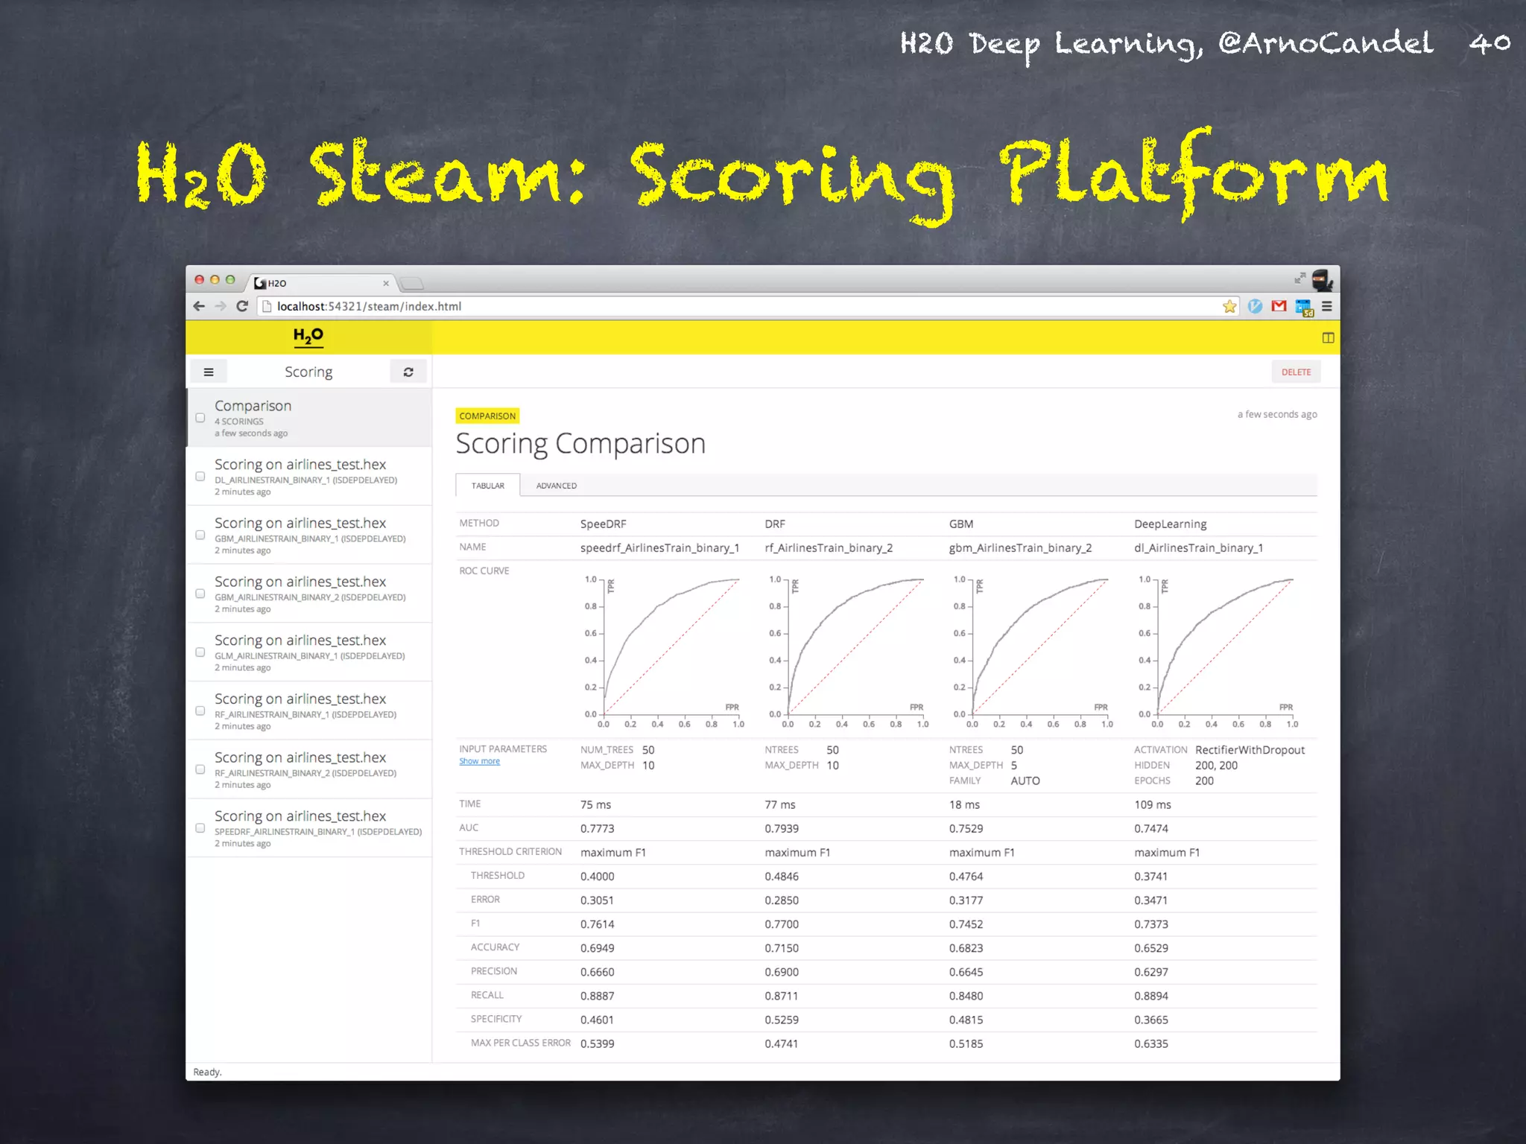Screen dimensions: 1526x1144
Task: Click the H2O logo in yellow header
Action: pyautogui.click(x=308, y=337)
